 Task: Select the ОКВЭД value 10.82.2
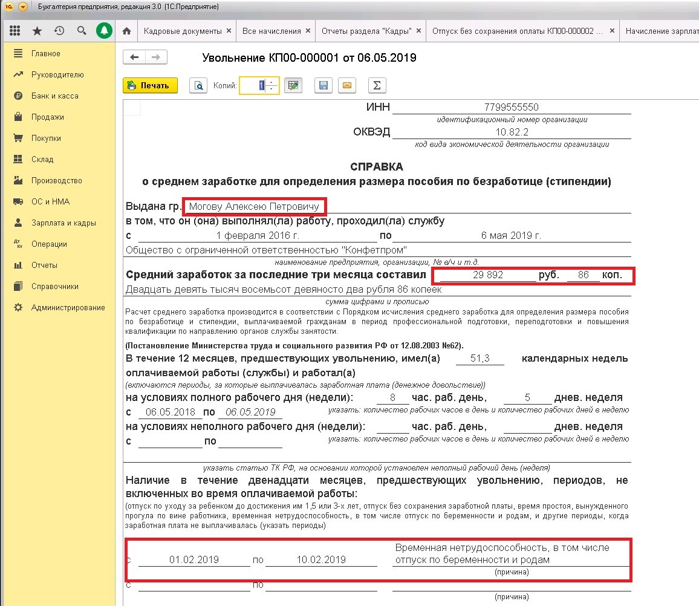coord(512,132)
